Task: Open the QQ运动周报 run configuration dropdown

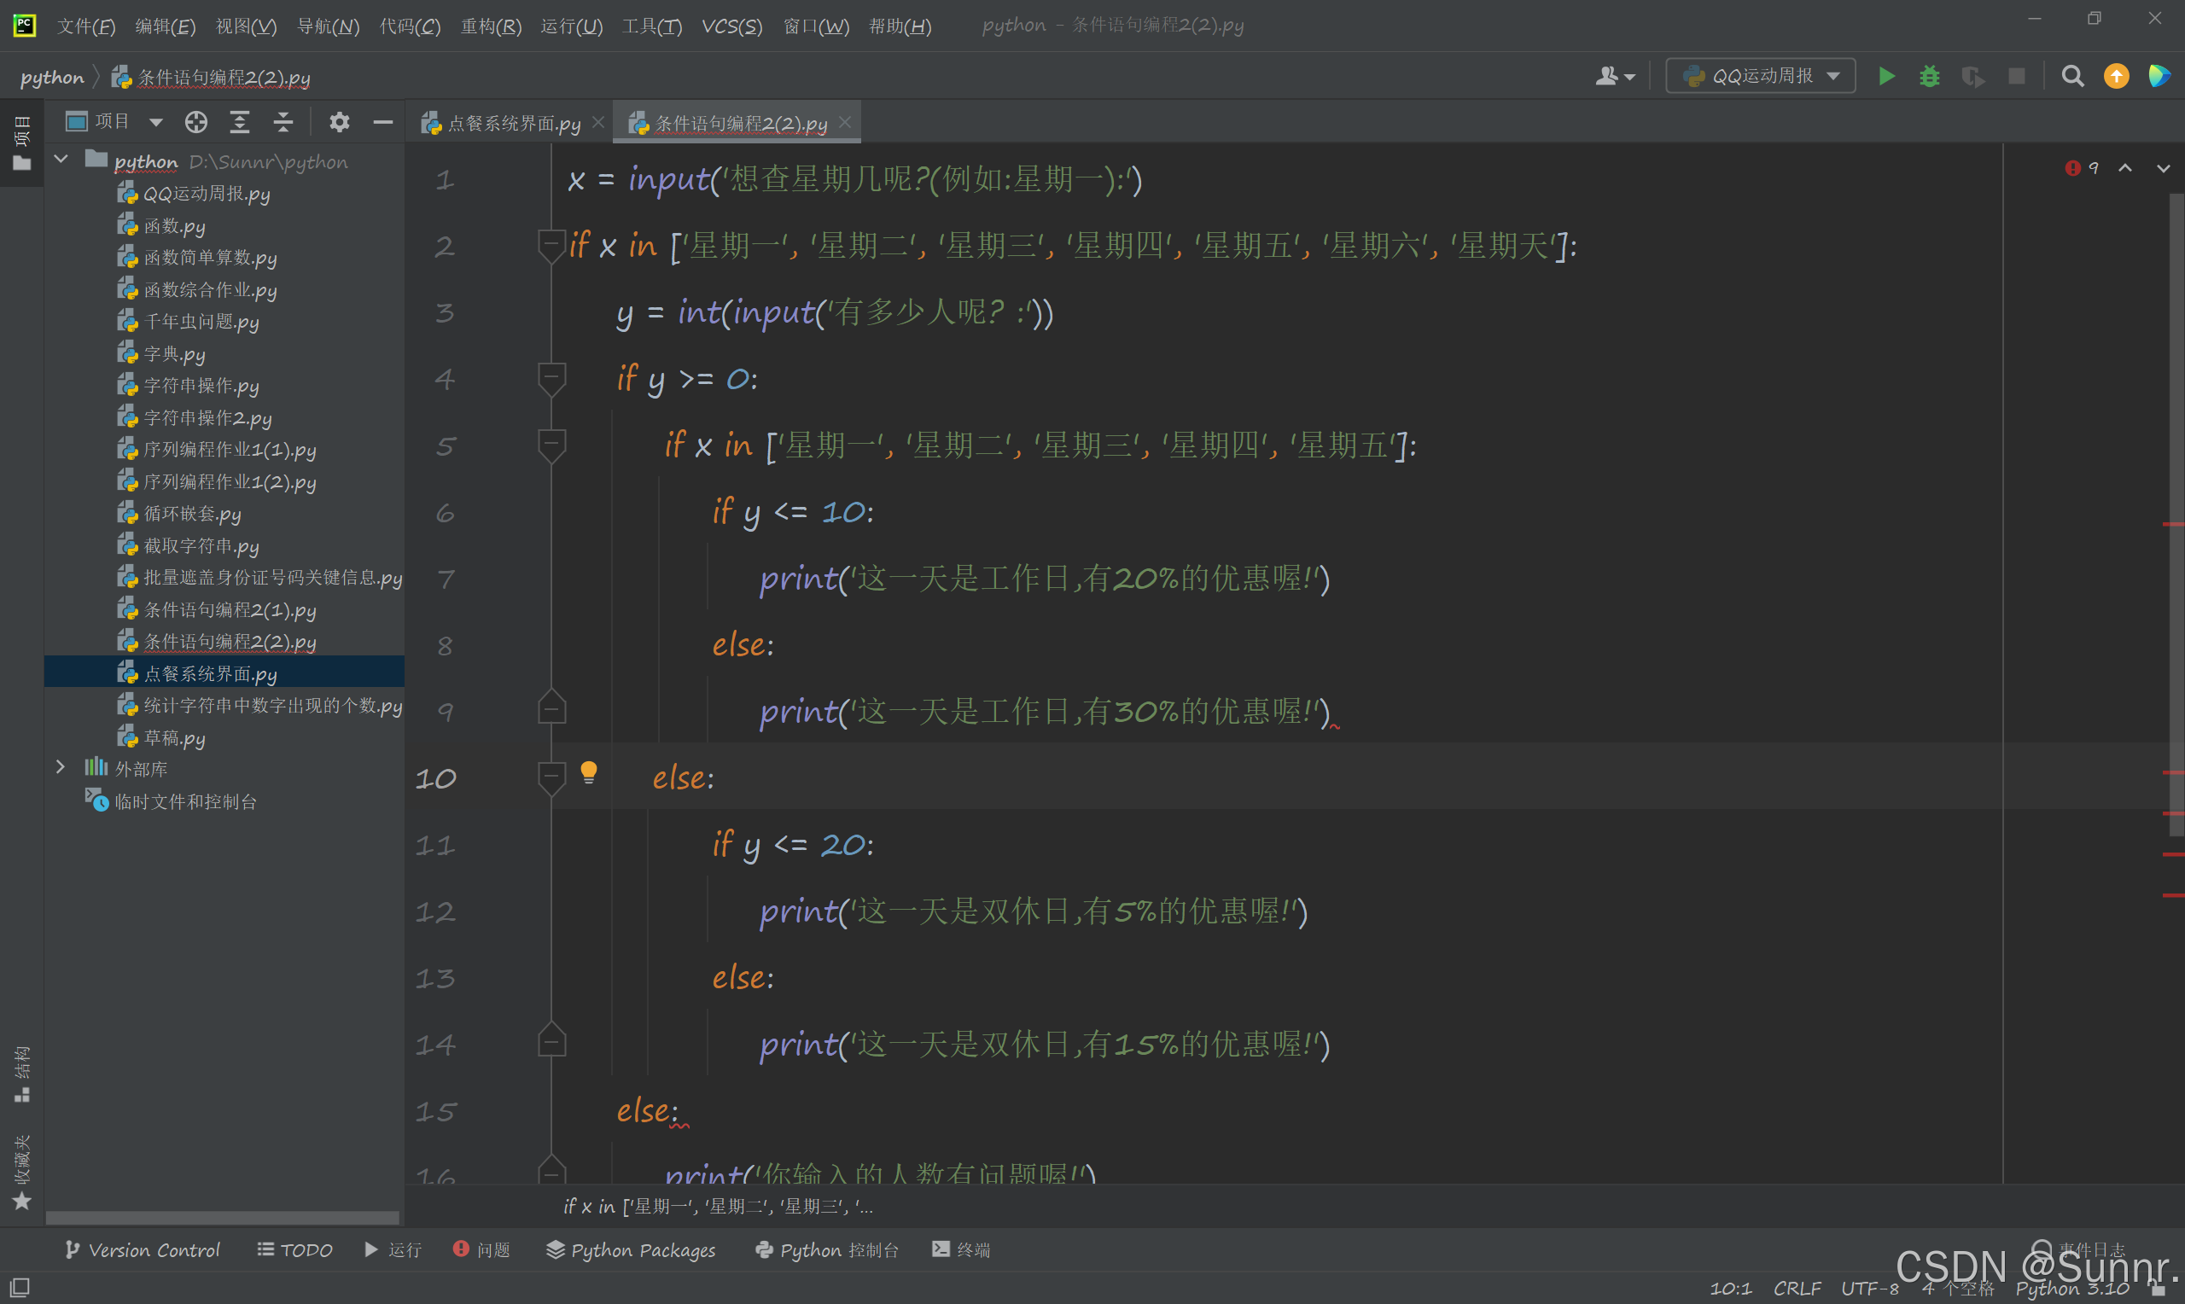Action: tap(1761, 77)
